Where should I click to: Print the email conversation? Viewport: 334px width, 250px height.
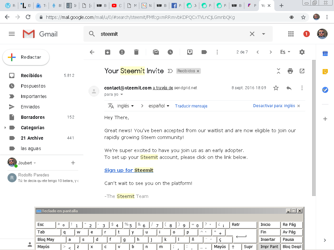pos(290,71)
